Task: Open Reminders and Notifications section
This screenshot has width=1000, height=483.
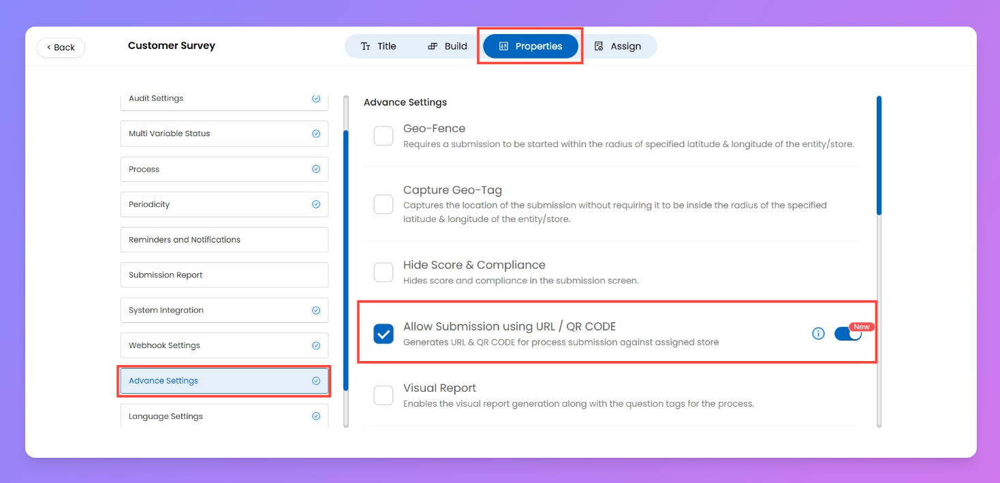Action: pyautogui.click(x=224, y=240)
